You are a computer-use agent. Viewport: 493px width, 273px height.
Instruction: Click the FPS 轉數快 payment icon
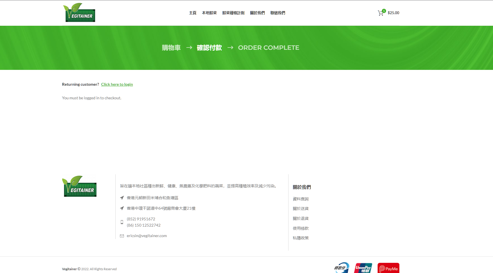click(x=342, y=268)
